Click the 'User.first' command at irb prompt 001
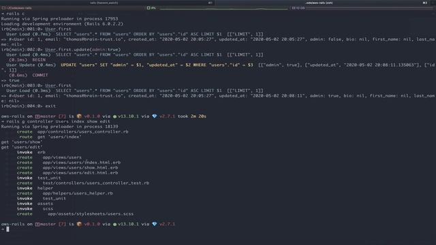The width and height of the screenshot is (436, 245). 58,29
